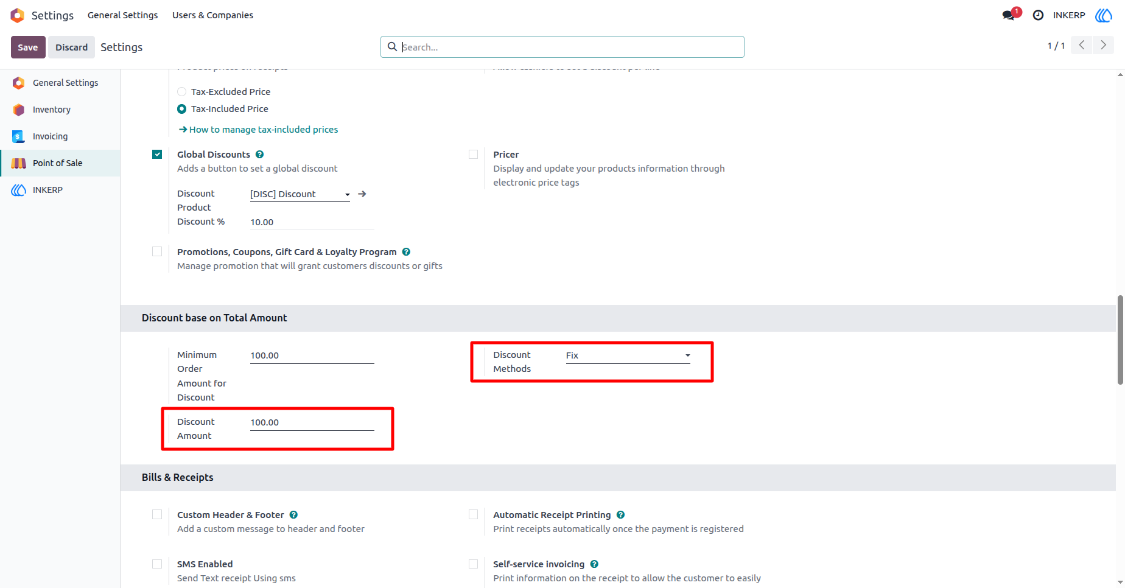Open the discount product external link arrow
1125x588 pixels.
pos(362,194)
